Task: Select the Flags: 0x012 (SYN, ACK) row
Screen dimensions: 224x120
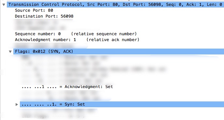Action: point(119,52)
